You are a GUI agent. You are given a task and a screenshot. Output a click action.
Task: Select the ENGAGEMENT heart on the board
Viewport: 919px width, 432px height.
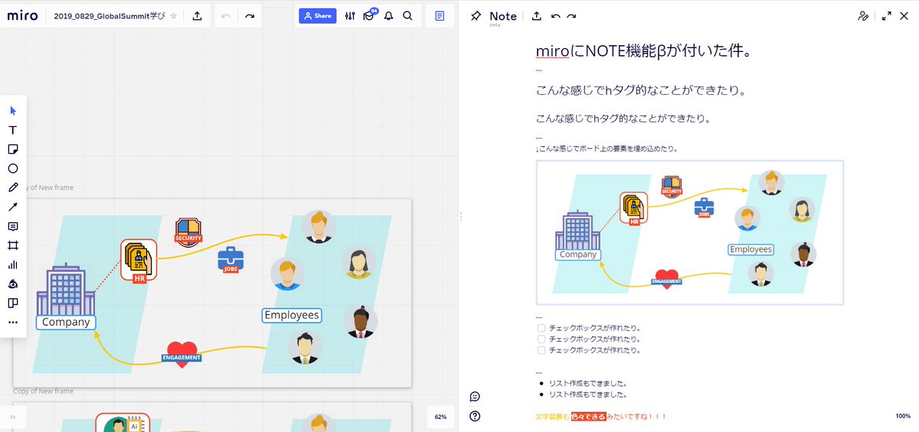click(182, 355)
